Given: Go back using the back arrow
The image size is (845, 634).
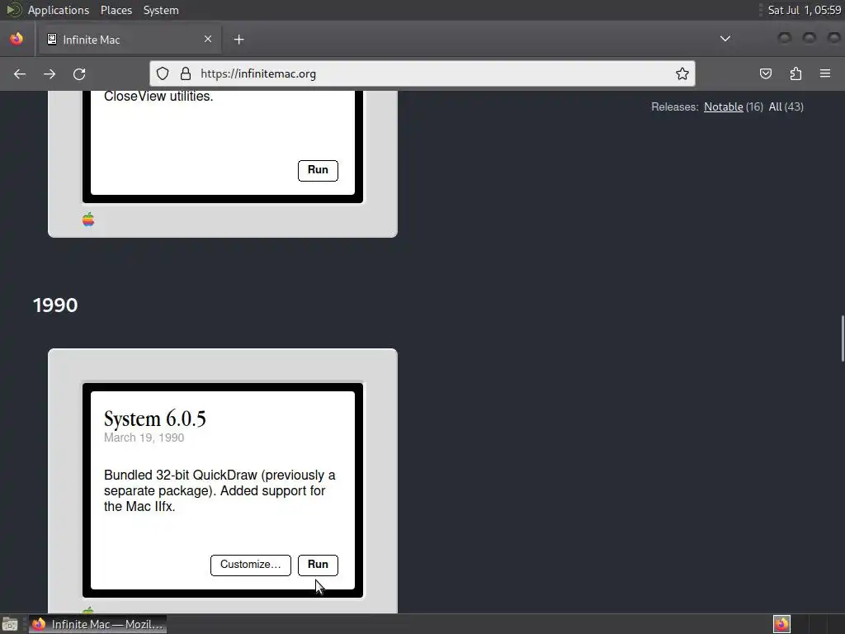Looking at the screenshot, I should click(20, 73).
